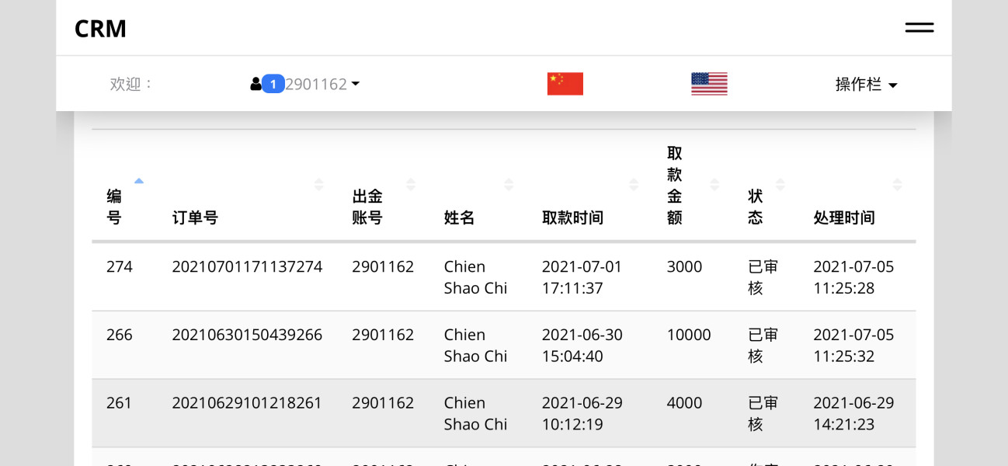The height and width of the screenshot is (466, 1008).
Task: Open the hamburger menu icon
Action: (919, 28)
